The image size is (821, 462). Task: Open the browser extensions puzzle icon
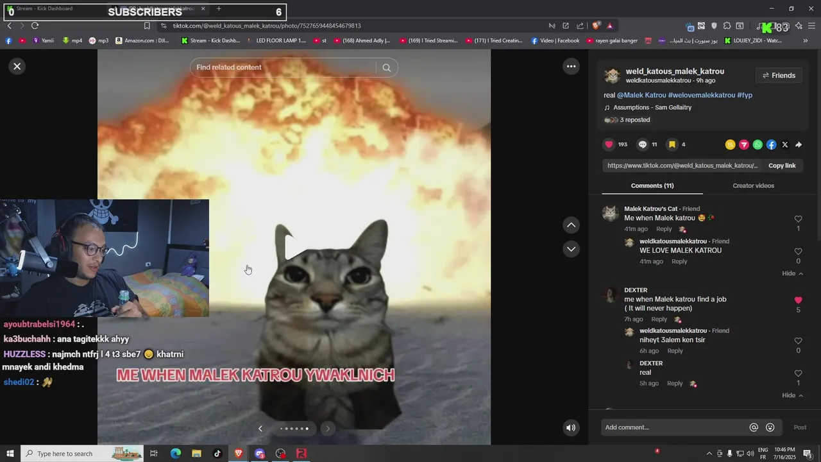[x=727, y=26]
